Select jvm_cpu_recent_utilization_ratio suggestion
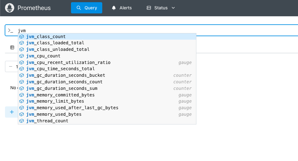This screenshot has height=161, width=298. 107,62
